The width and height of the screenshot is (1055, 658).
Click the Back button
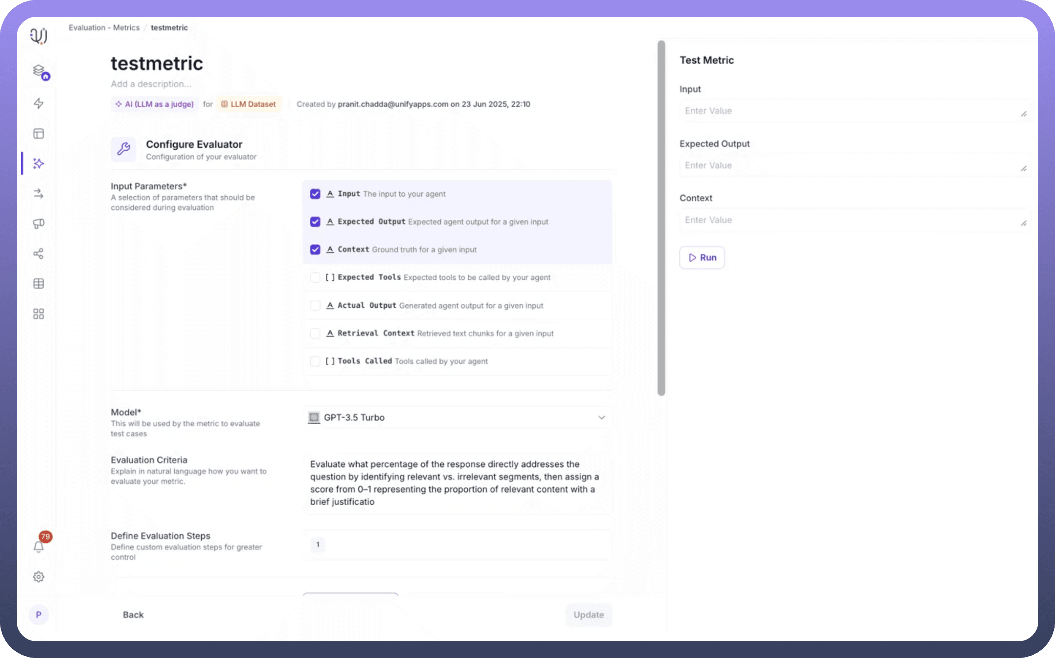[x=133, y=615]
